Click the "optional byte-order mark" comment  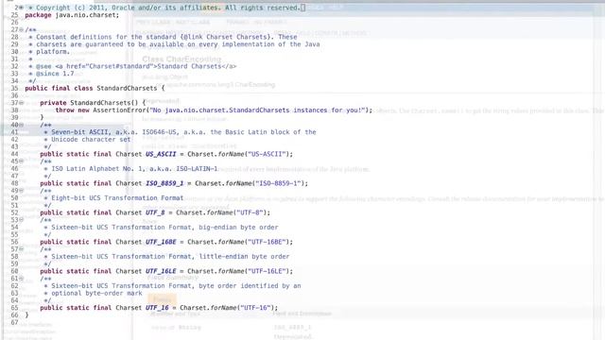tap(96, 293)
